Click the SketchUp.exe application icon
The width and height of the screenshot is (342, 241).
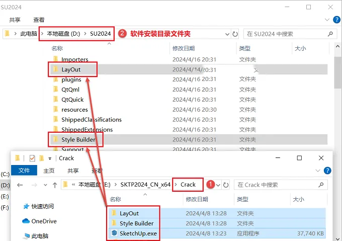click(114, 233)
